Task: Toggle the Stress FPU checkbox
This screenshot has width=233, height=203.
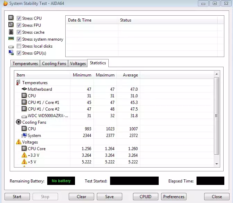Action: click(19, 25)
